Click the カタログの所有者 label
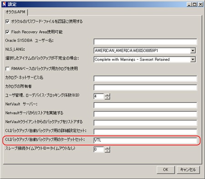Screen dimensions: 205x179 point(19,86)
